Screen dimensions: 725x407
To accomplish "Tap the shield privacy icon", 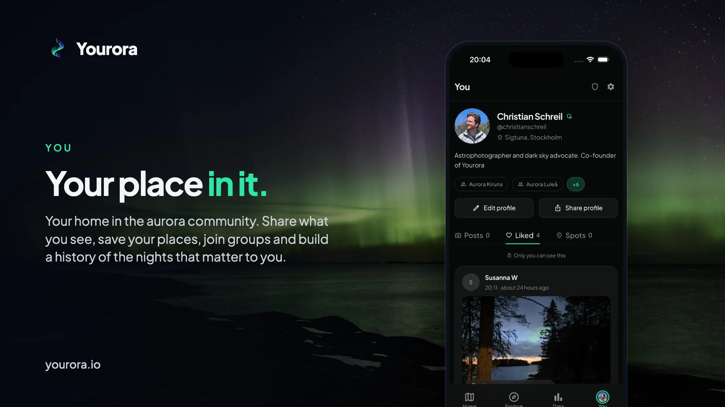I will point(595,87).
